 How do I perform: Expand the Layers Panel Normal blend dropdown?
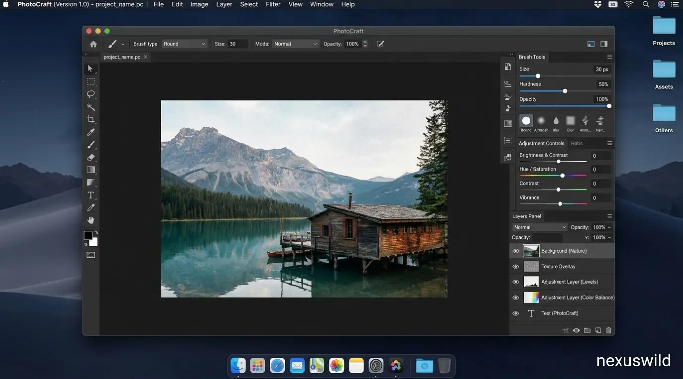pyautogui.click(x=540, y=227)
